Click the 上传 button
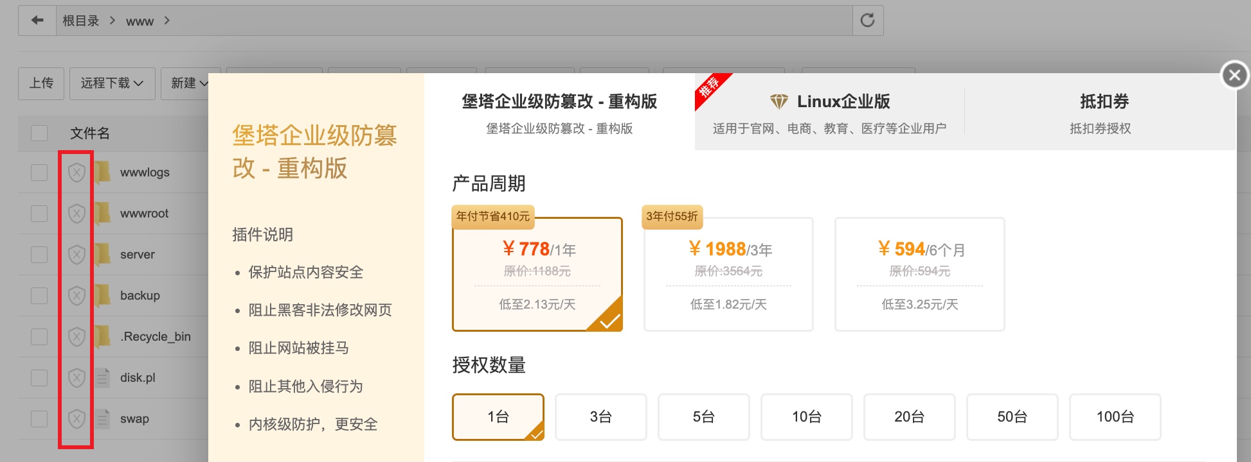The image size is (1251, 462). pyautogui.click(x=41, y=83)
